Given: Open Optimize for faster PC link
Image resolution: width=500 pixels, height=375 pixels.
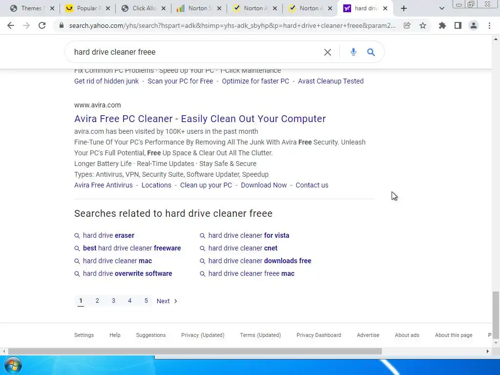Looking at the screenshot, I should coord(255,81).
